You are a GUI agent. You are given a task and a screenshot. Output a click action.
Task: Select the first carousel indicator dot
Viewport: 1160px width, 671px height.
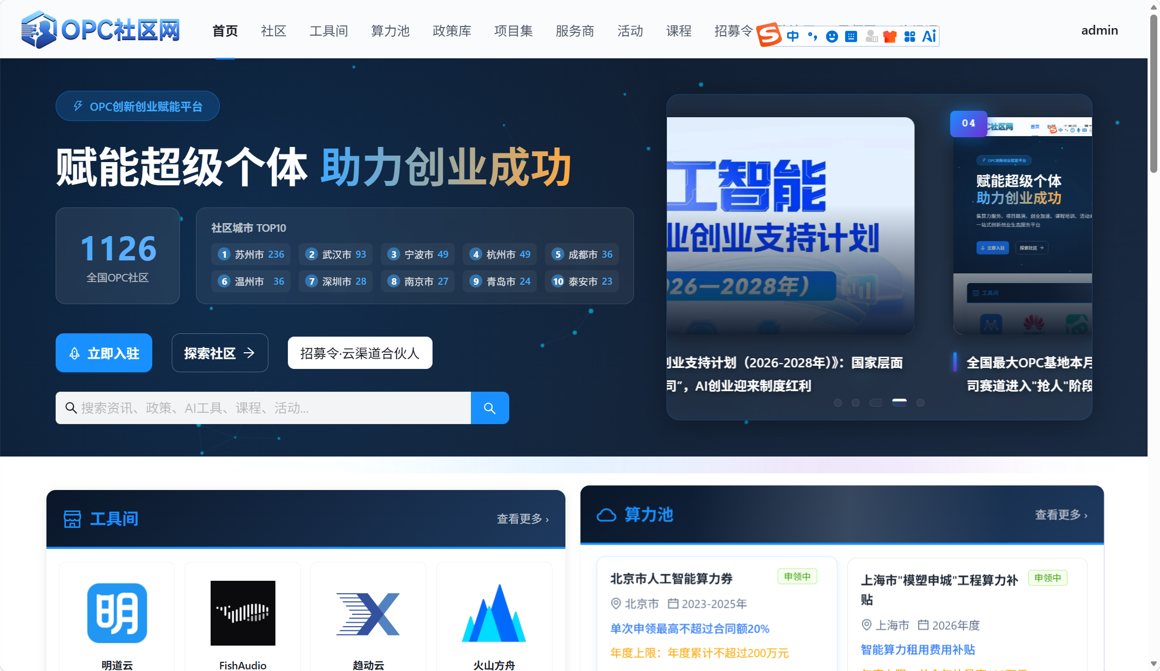pos(838,402)
